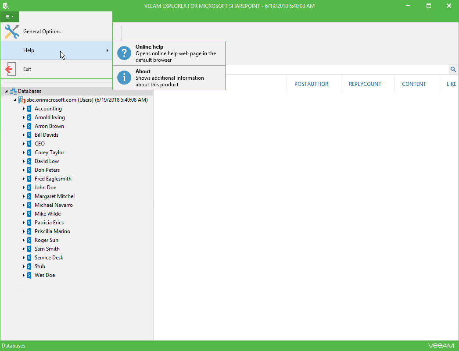Click the red Exit arrow icon
The width and height of the screenshot is (459, 351).
coord(11,69)
